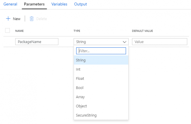
Task: Click the trash can Delete icon
Action: pyautogui.click(x=32, y=19)
